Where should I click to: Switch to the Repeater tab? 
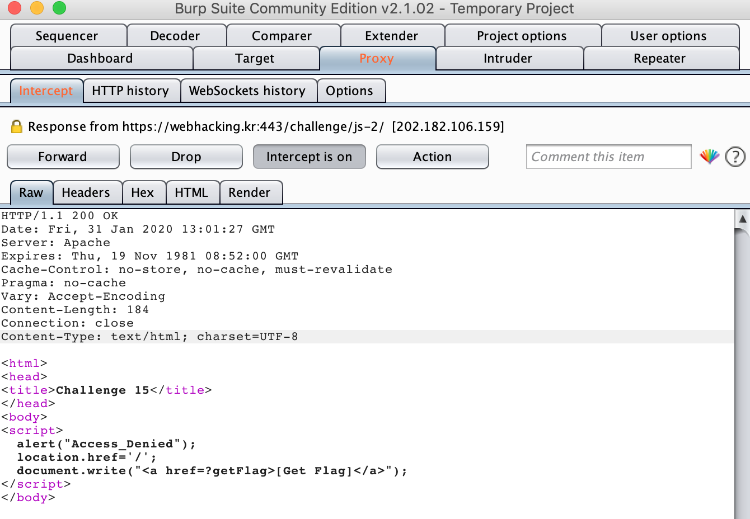661,58
